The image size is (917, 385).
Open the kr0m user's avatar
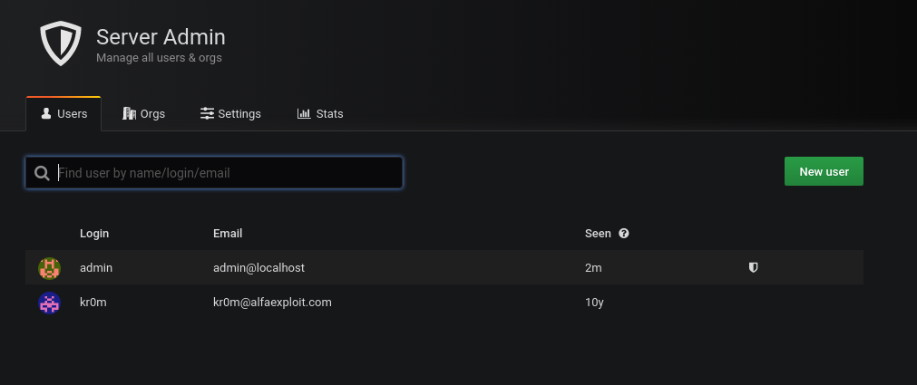[x=49, y=303]
